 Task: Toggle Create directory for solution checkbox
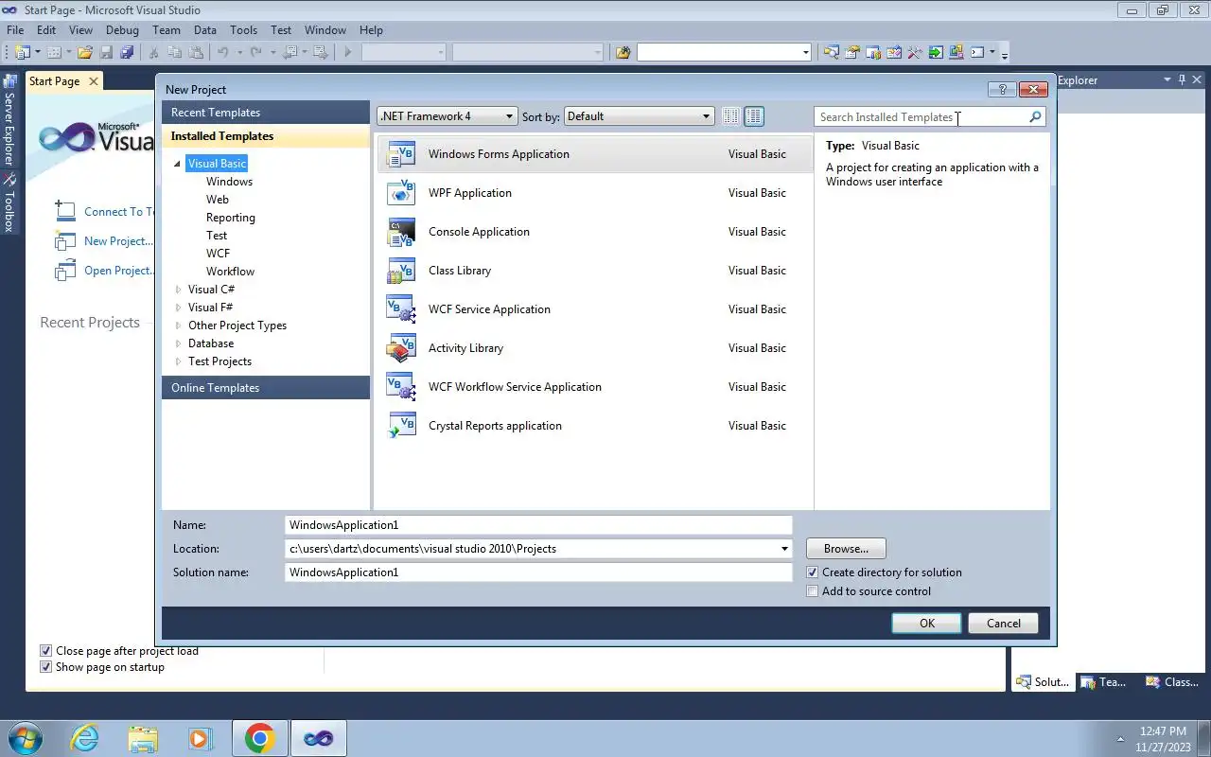tap(812, 572)
